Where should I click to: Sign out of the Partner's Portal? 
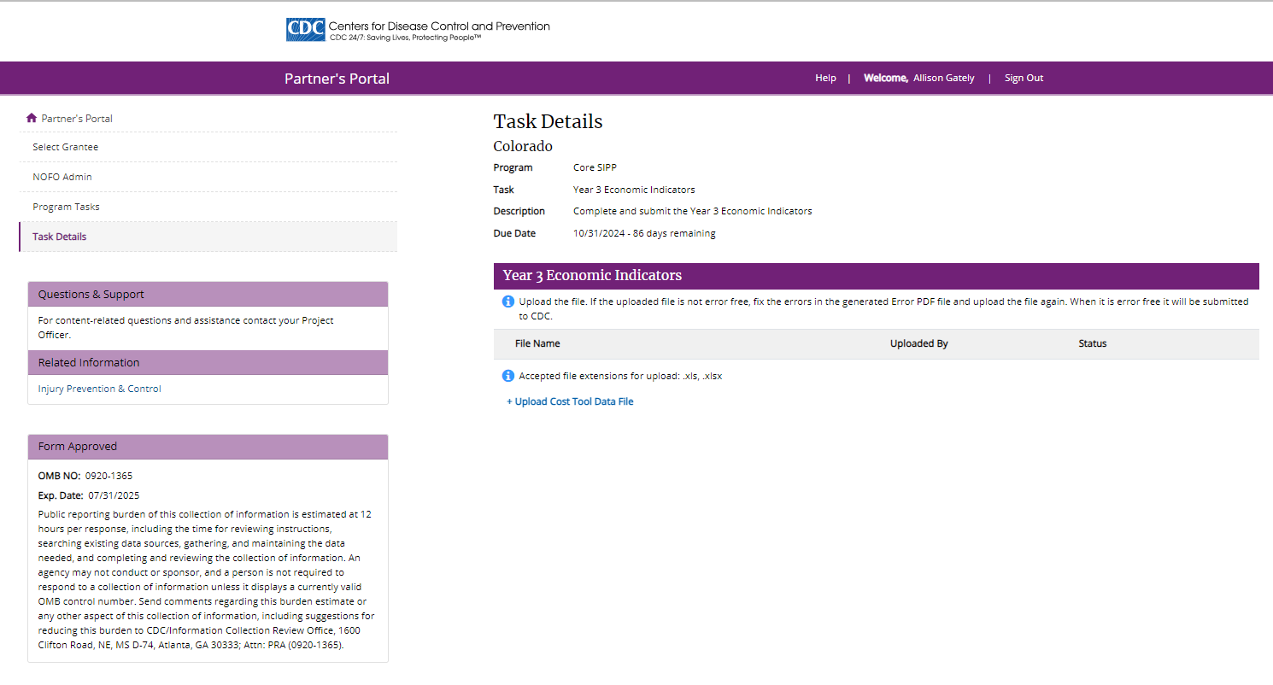click(x=1024, y=78)
